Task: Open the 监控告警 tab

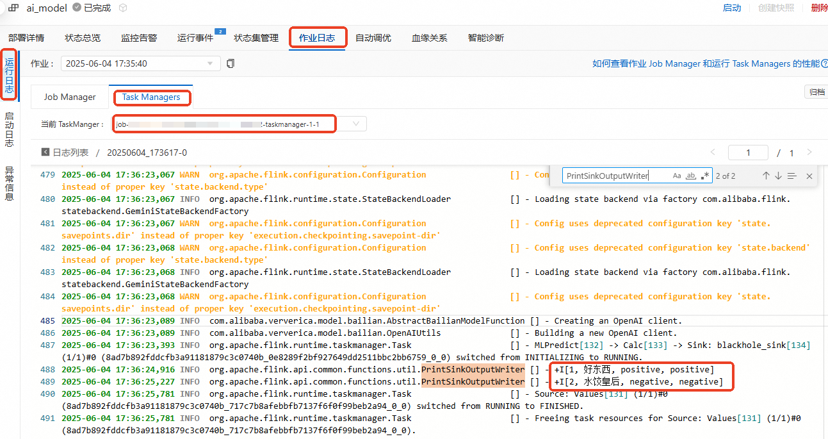Action: click(x=139, y=38)
